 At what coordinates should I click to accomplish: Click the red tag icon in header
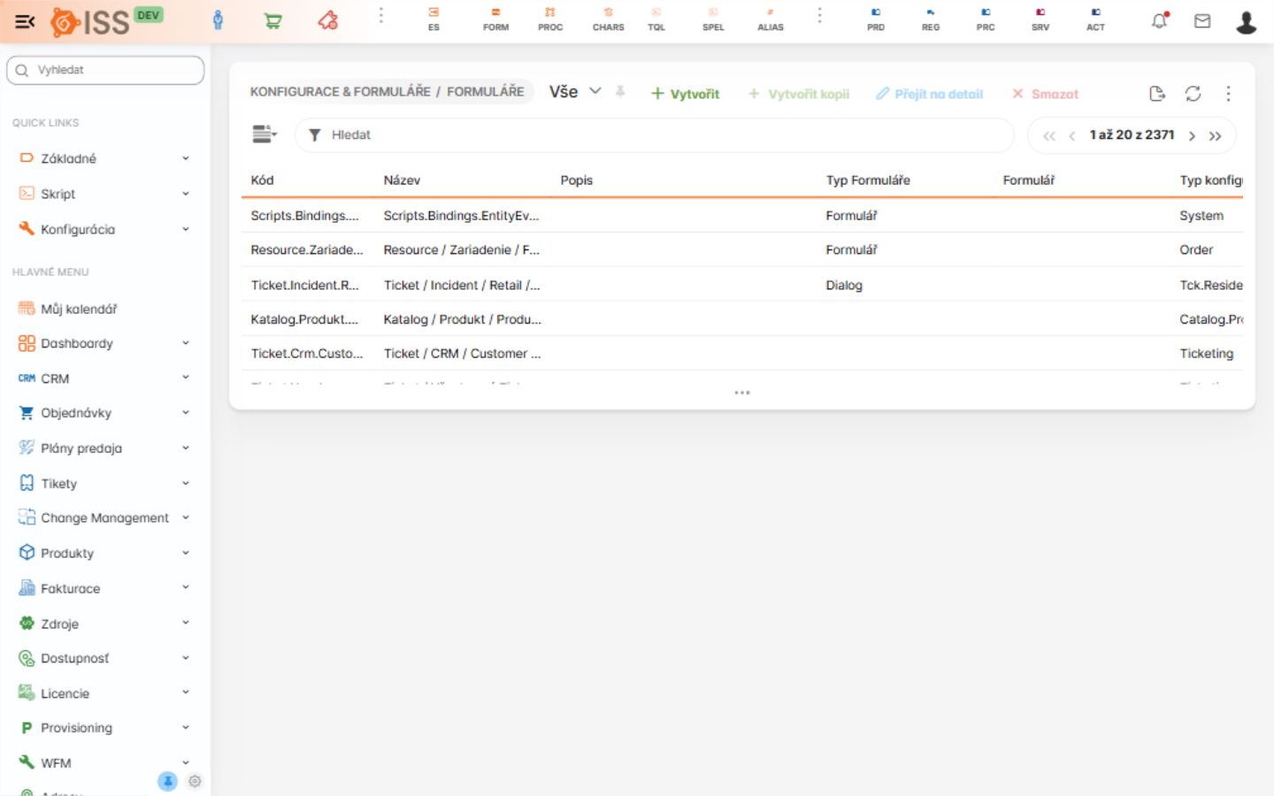[328, 20]
